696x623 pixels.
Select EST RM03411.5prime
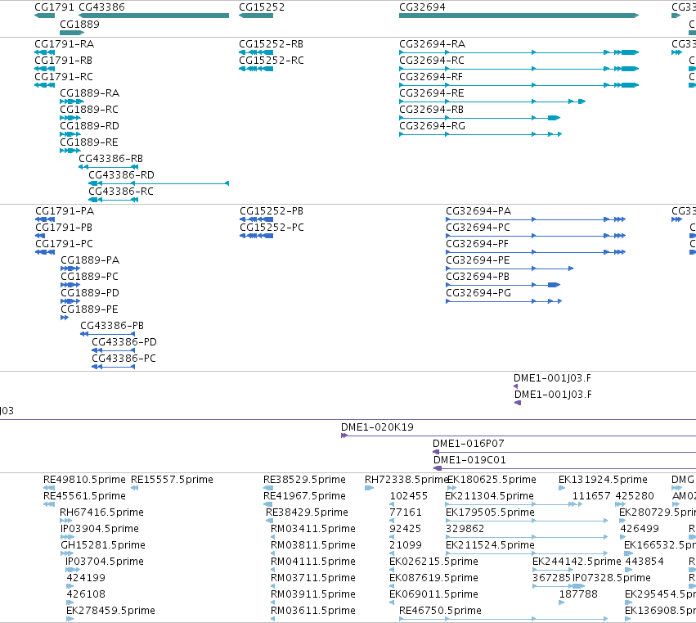(x=313, y=529)
